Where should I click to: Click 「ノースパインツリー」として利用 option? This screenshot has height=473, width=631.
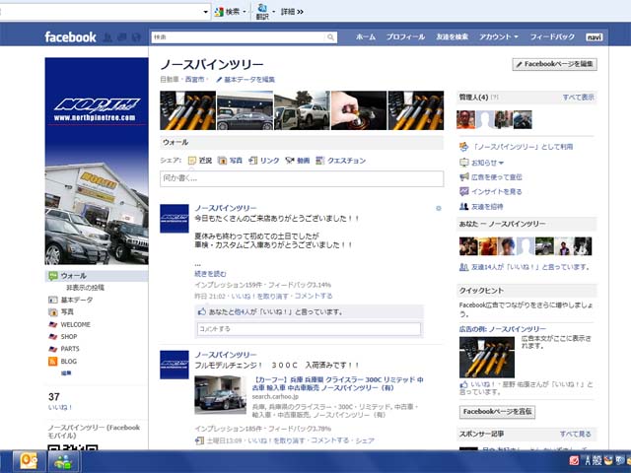[517, 147]
